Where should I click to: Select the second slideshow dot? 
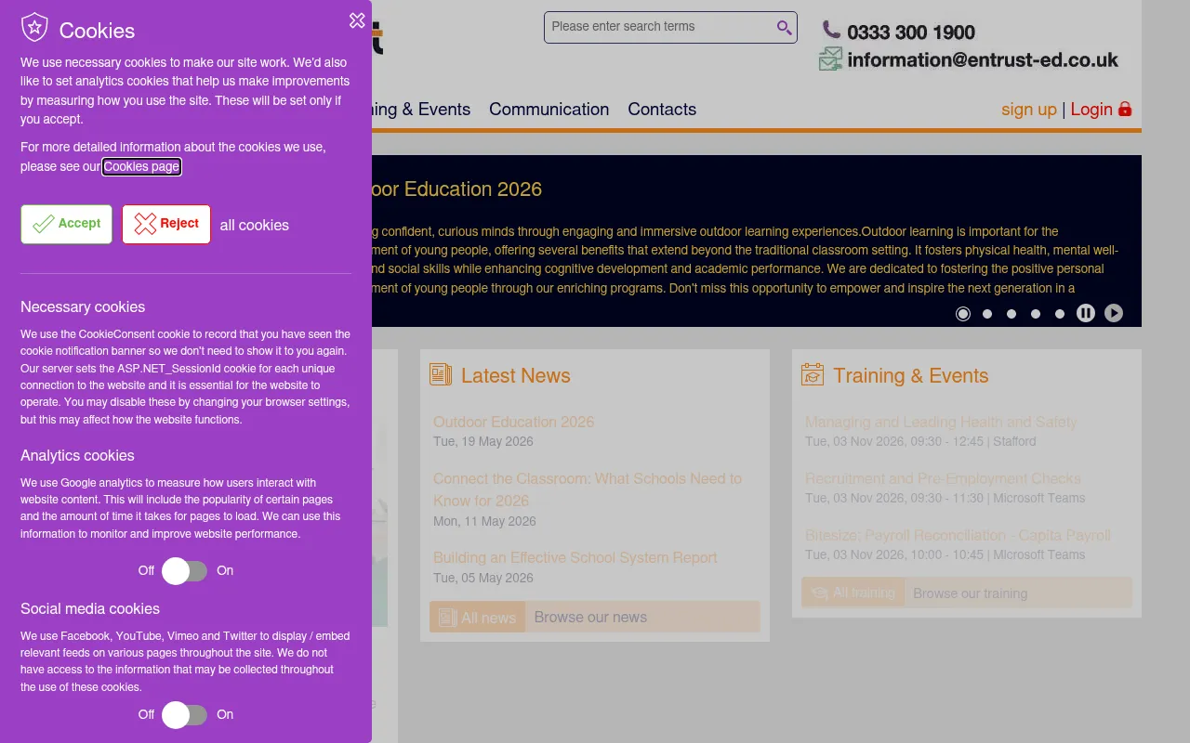pyautogui.click(x=987, y=314)
